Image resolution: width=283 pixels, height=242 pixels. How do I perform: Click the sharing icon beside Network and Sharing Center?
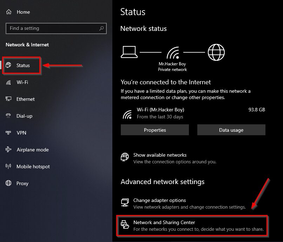click(125, 225)
